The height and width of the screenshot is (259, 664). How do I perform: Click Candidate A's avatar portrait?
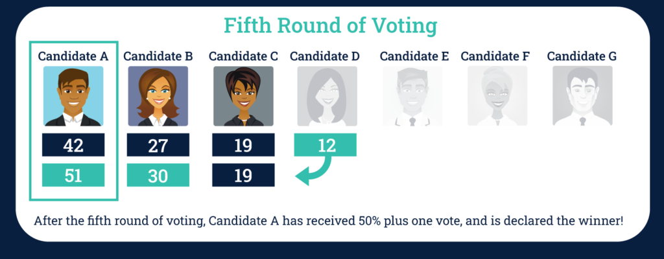(73, 96)
